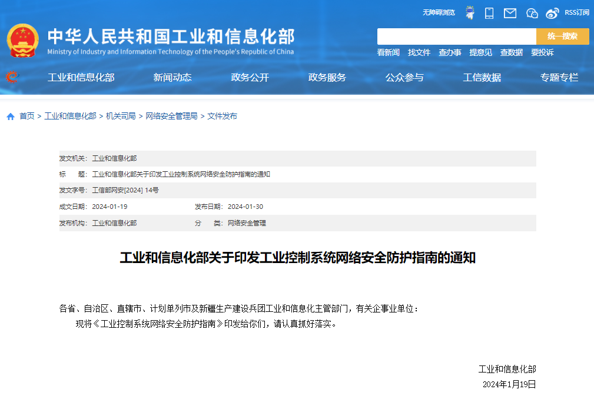Image resolution: width=594 pixels, height=409 pixels.
Task: Open 新闻动态 navigation menu
Action: click(x=172, y=78)
